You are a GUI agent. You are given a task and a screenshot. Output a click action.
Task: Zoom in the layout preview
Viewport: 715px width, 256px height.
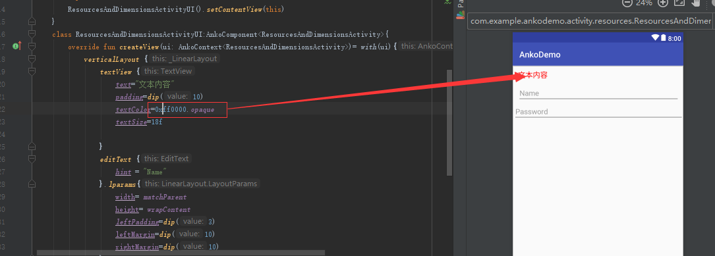pyautogui.click(x=662, y=3)
